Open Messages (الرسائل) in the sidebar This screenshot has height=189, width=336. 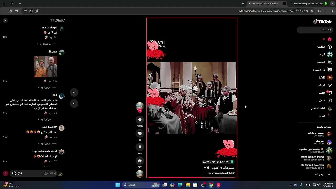pyautogui.click(x=325, y=85)
